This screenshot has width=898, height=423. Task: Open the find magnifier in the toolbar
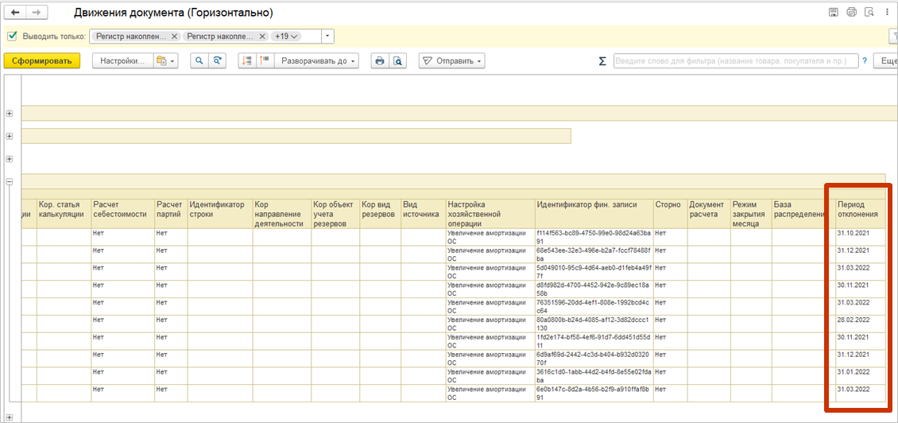pos(199,61)
